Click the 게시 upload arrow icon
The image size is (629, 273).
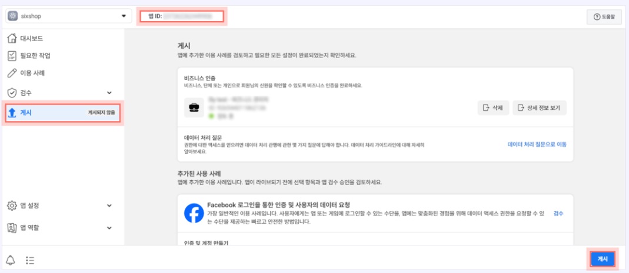click(12, 113)
